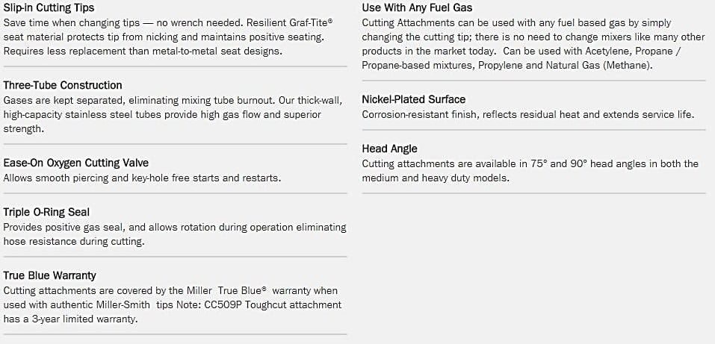The height and width of the screenshot is (344, 715).
Task: Click the Ease-On Oxygen Cutting Valve heading
Action: (75, 163)
